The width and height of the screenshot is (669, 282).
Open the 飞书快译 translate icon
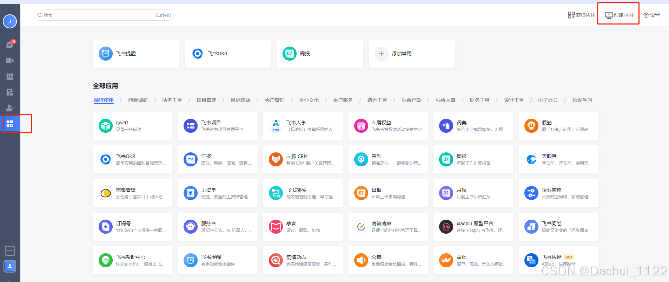(x=531, y=260)
